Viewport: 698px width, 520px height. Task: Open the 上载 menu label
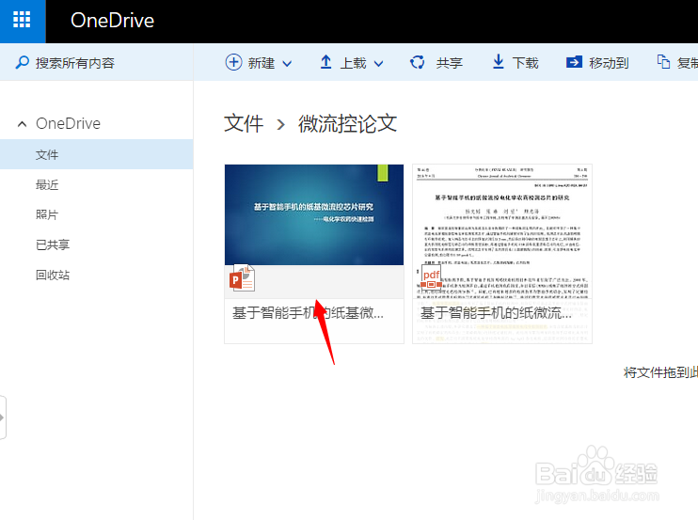[353, 63]
